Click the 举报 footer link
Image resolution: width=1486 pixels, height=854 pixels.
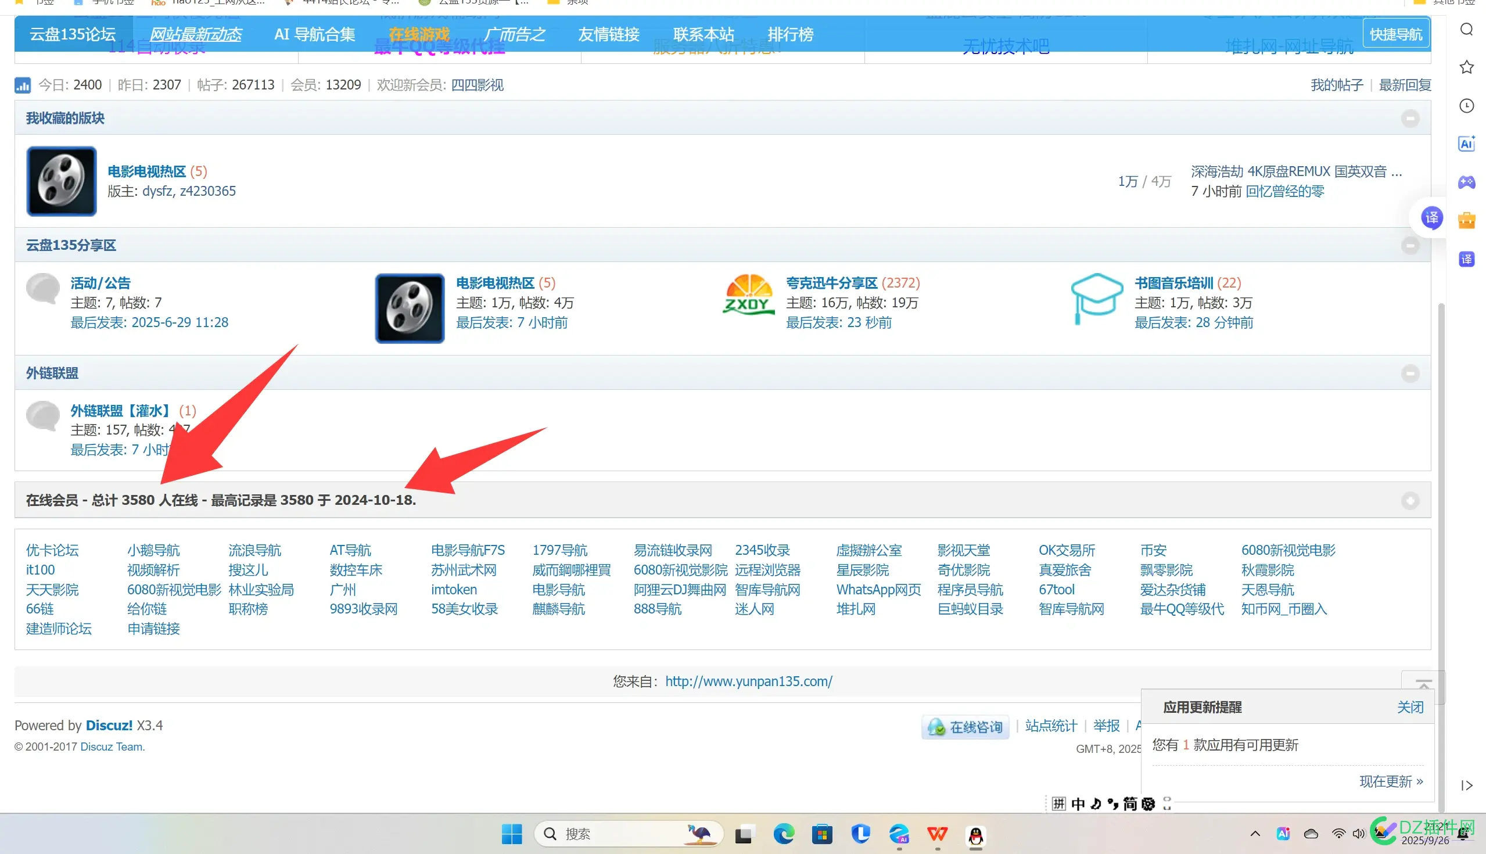(x=1106, y=726)
